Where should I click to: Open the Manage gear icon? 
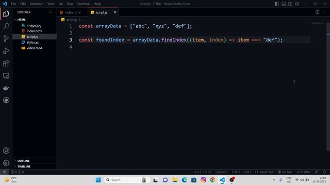(6, 163)
